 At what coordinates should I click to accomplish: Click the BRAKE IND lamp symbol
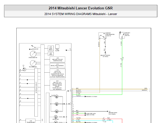56,117
